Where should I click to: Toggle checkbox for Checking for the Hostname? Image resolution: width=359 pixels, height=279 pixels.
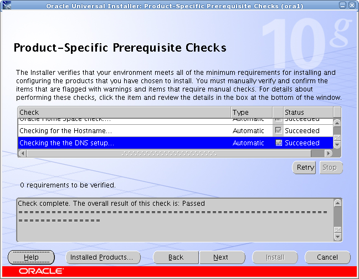[x=278, y=130]
